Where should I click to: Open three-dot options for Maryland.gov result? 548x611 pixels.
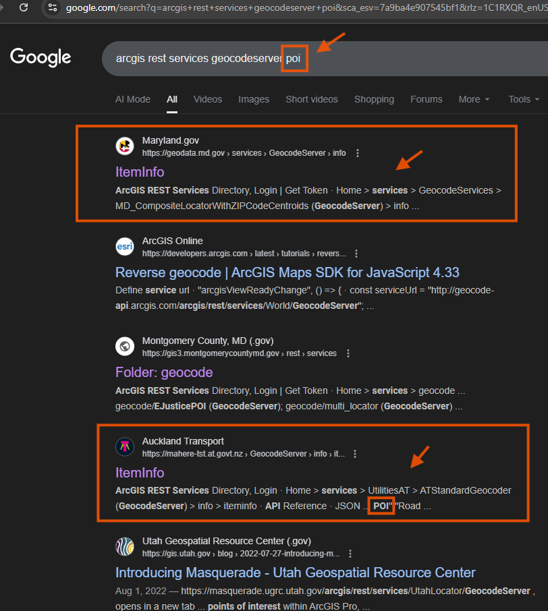click(358, 153)
